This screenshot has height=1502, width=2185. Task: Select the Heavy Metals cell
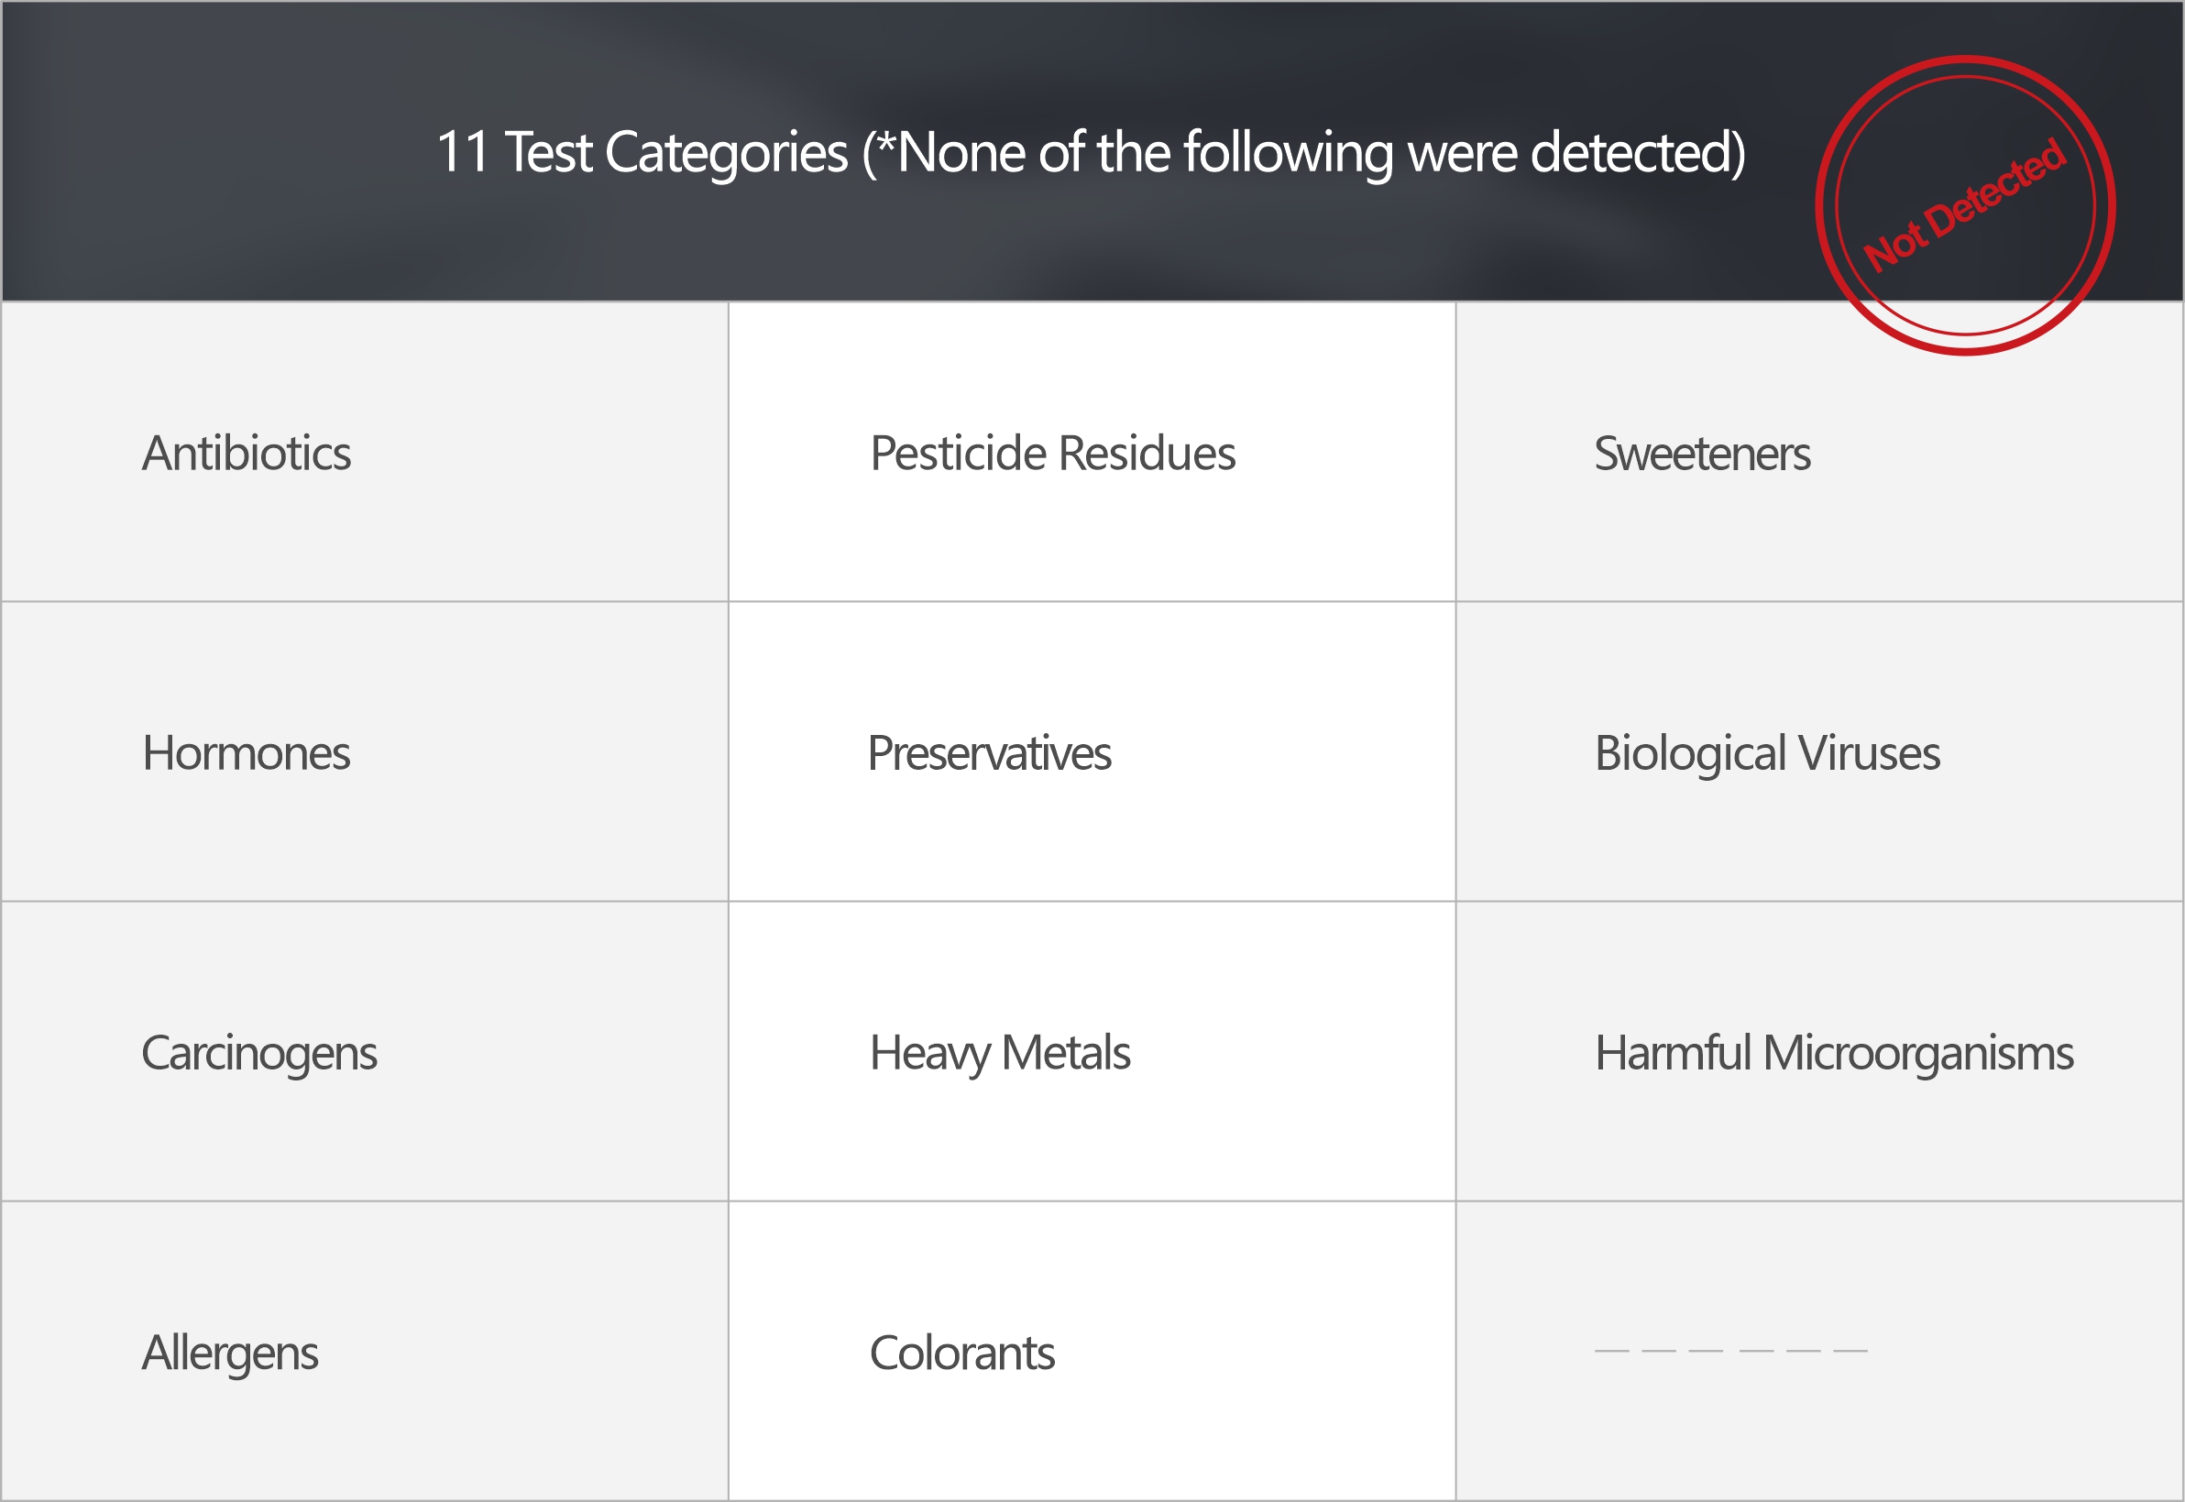click(999, 1053)
